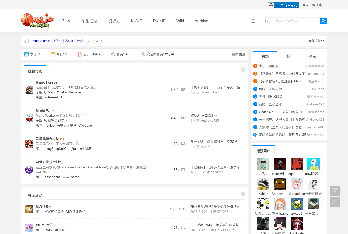The height and width of the screenshot is (234, 348).
Task: Click the back-to-top floating button
Action: click(x=335, y=202)
